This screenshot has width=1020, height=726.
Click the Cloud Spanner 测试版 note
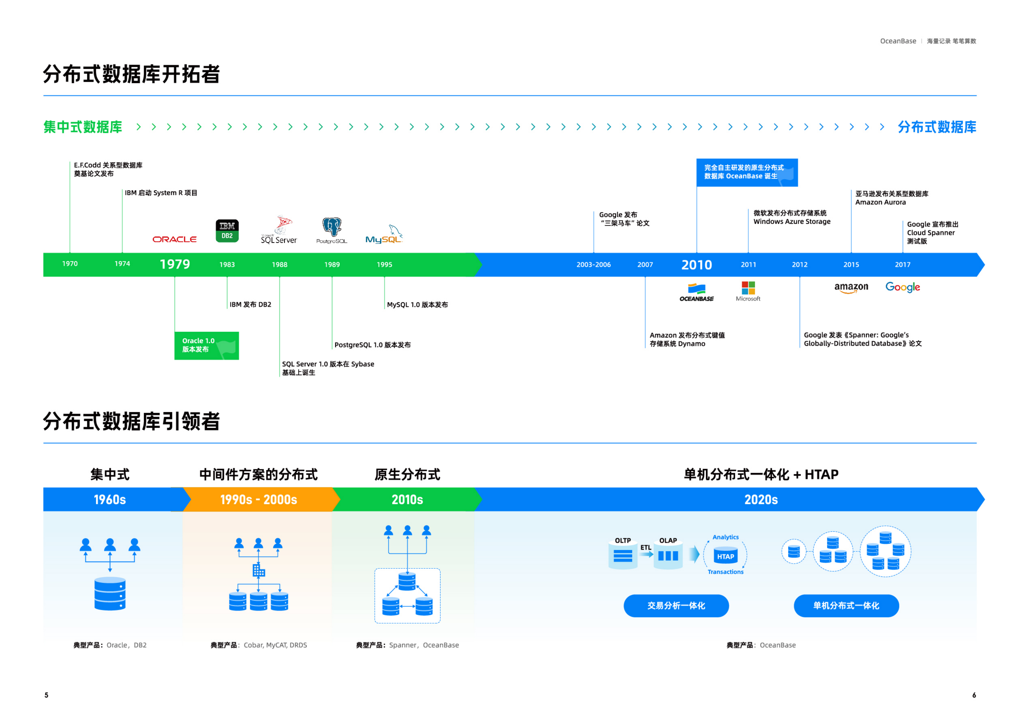pyautogui.click(x=932, y=232)
